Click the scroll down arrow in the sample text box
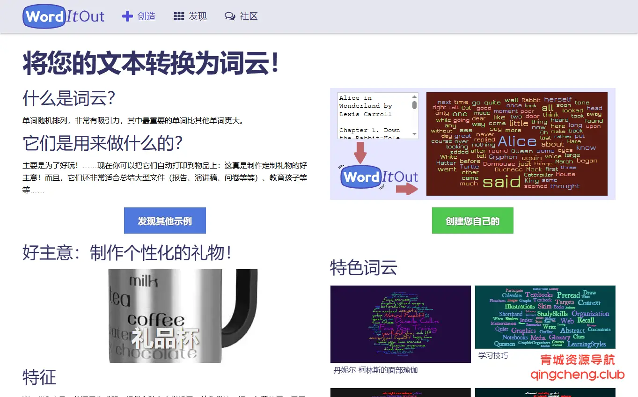The width and height of the screenshot is (638, 397). click(414, 134)
